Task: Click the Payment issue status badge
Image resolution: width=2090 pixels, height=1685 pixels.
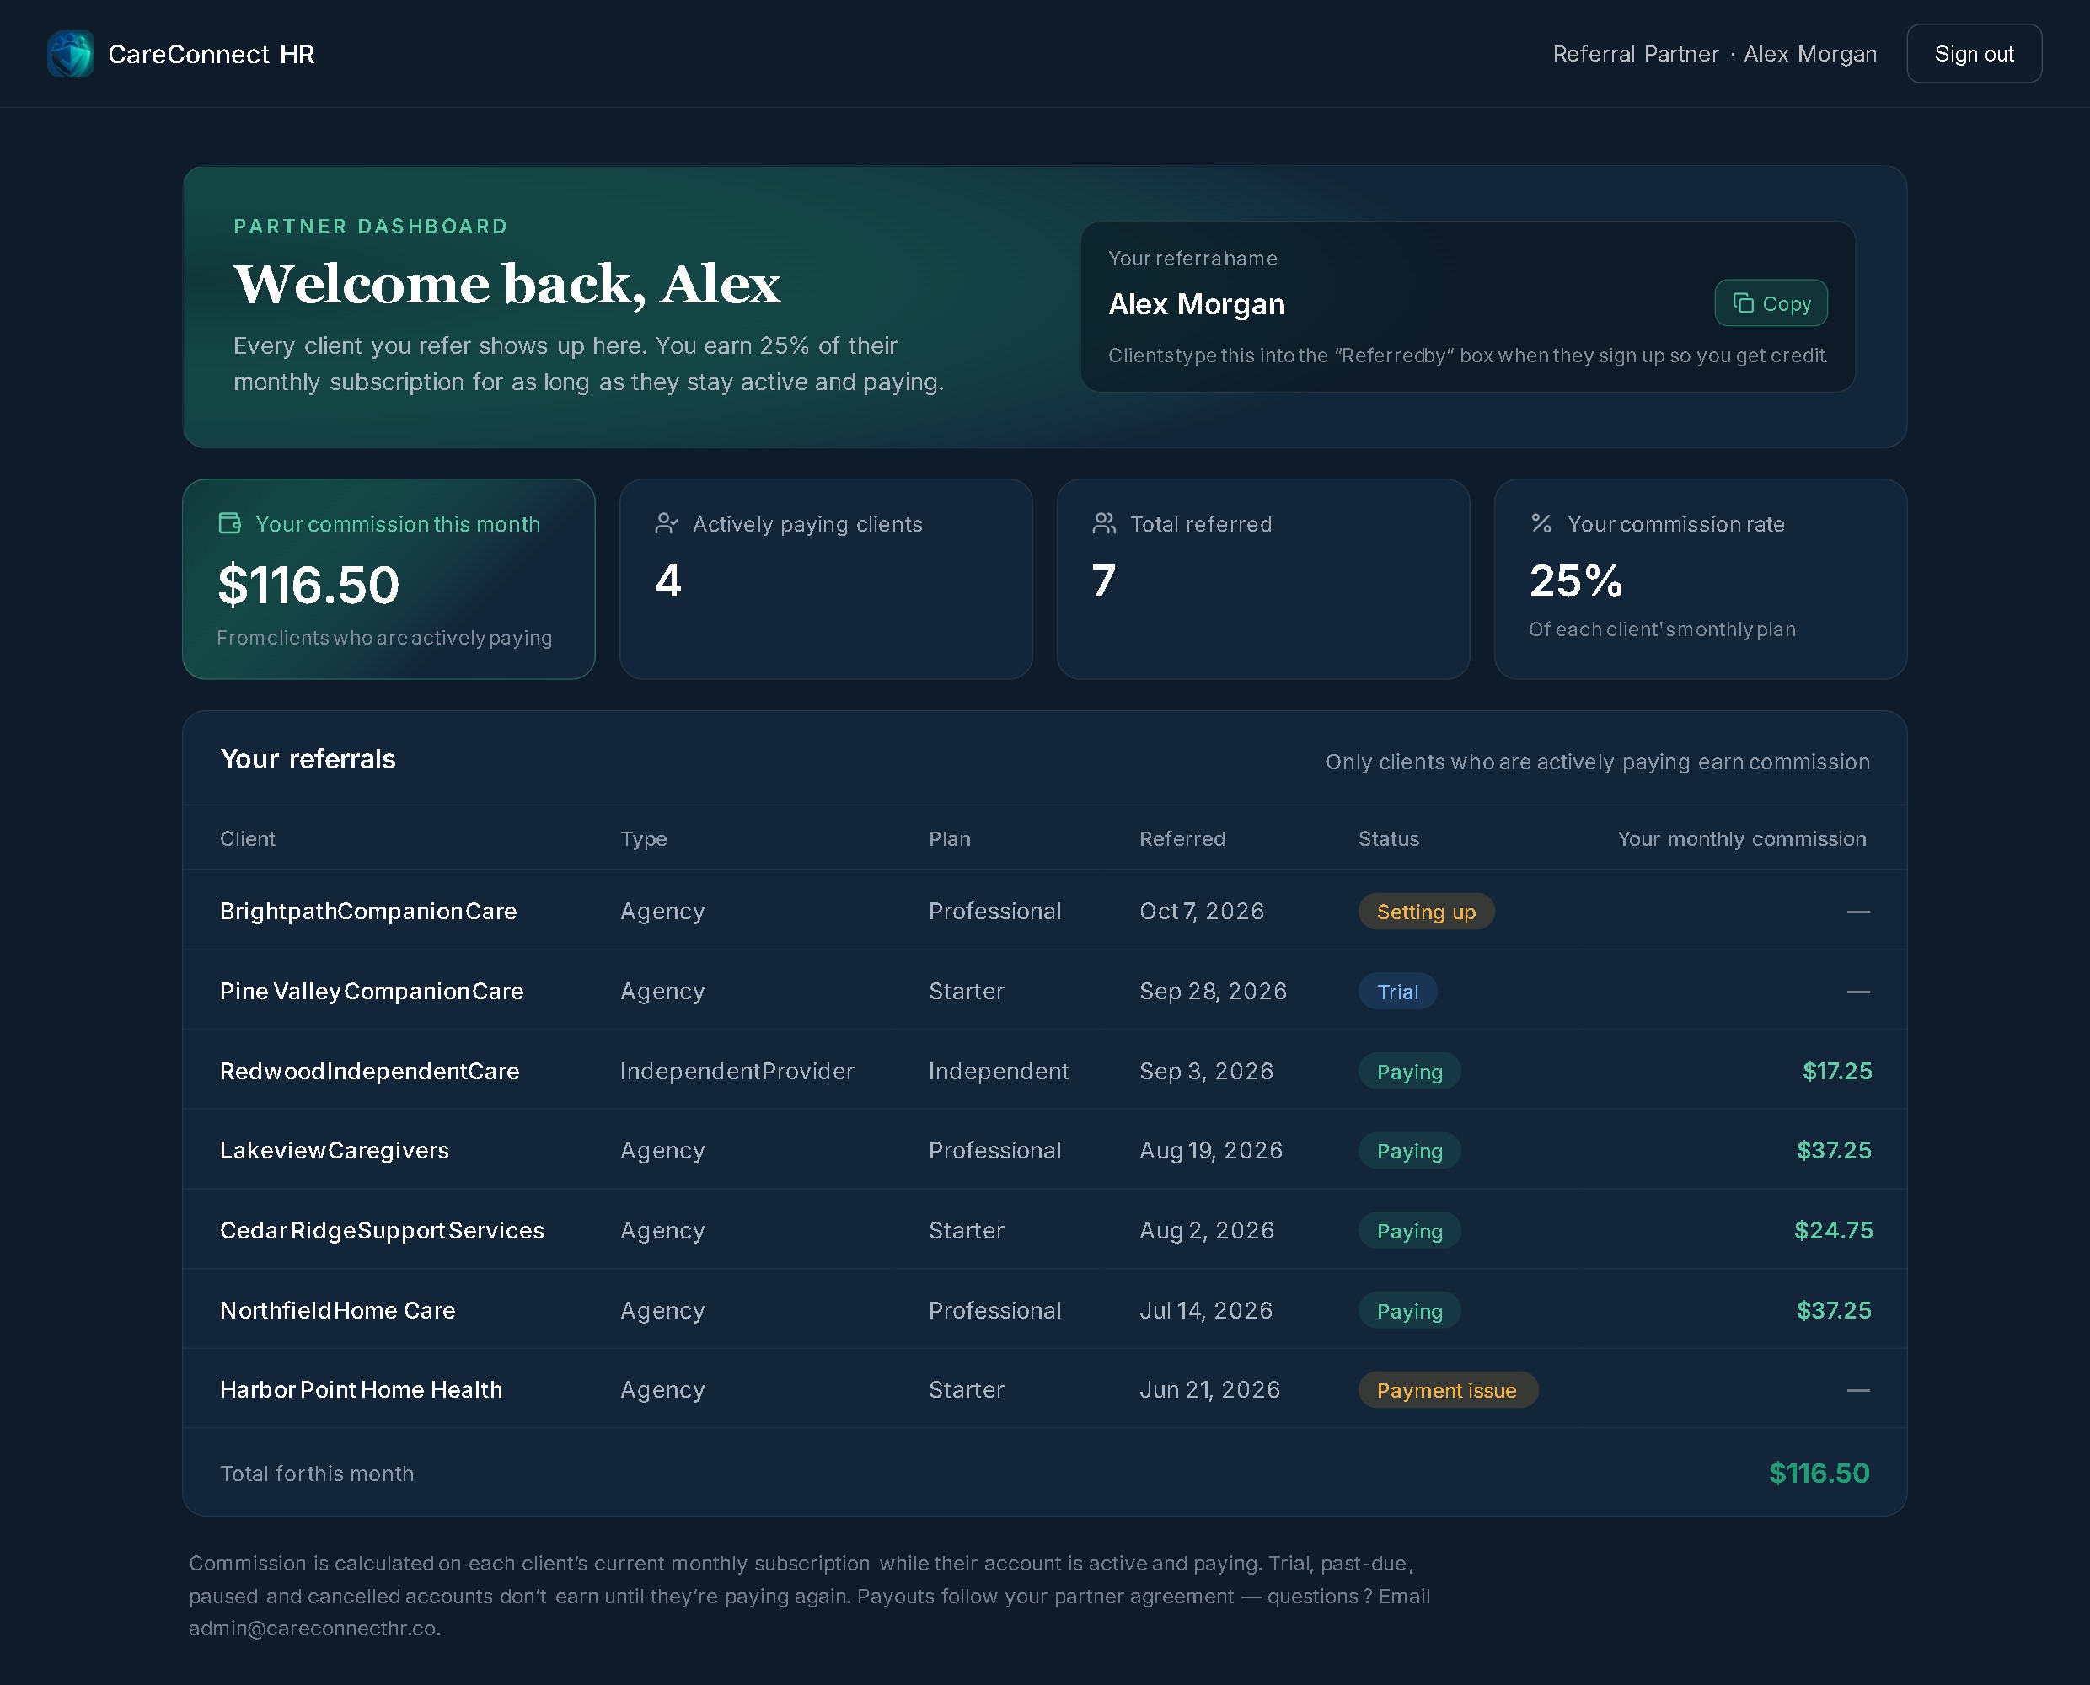Action: click(1447, 1390)
